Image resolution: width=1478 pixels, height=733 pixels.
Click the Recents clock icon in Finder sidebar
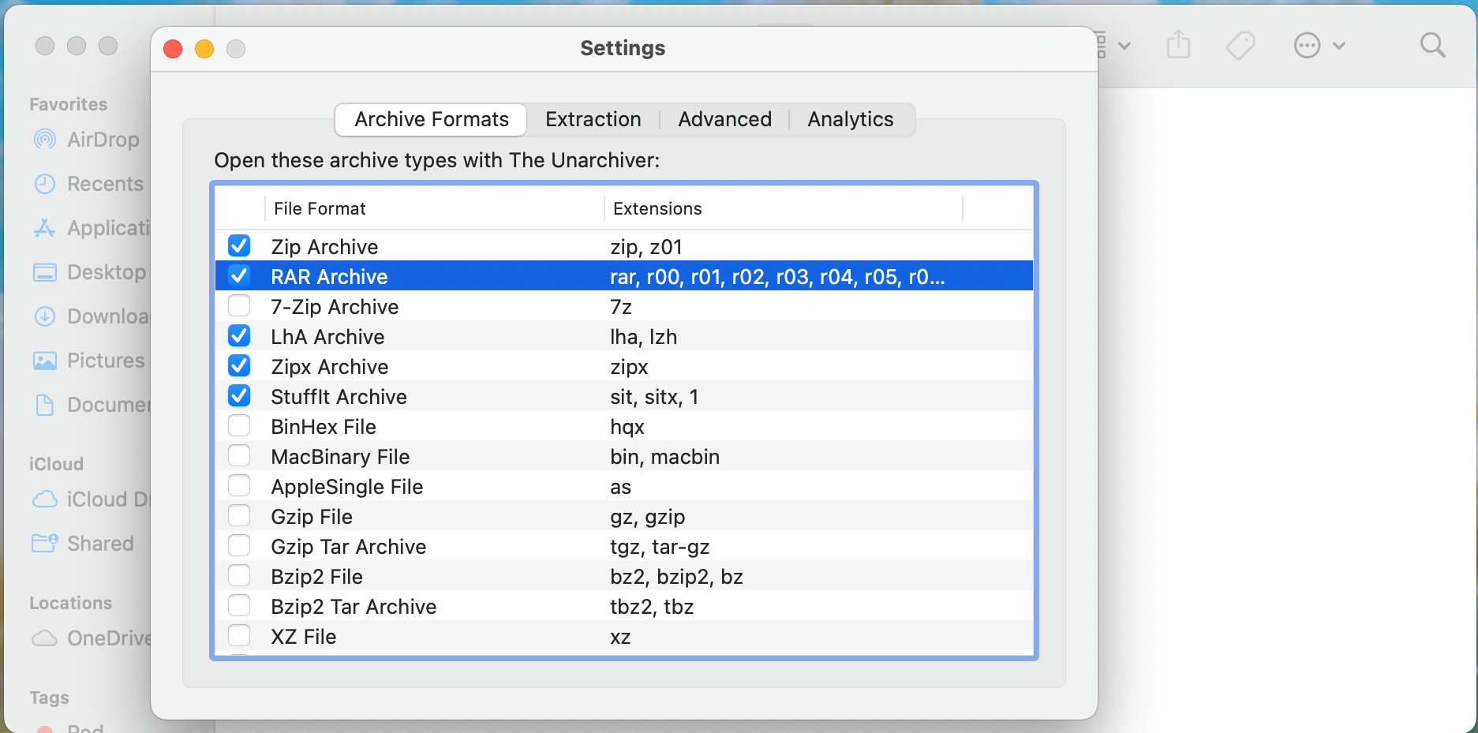click(x=45, y=184)
